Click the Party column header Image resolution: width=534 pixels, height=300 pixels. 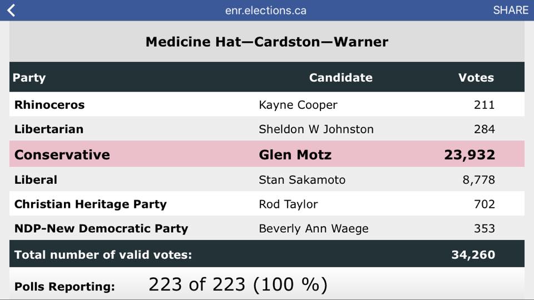29,77
